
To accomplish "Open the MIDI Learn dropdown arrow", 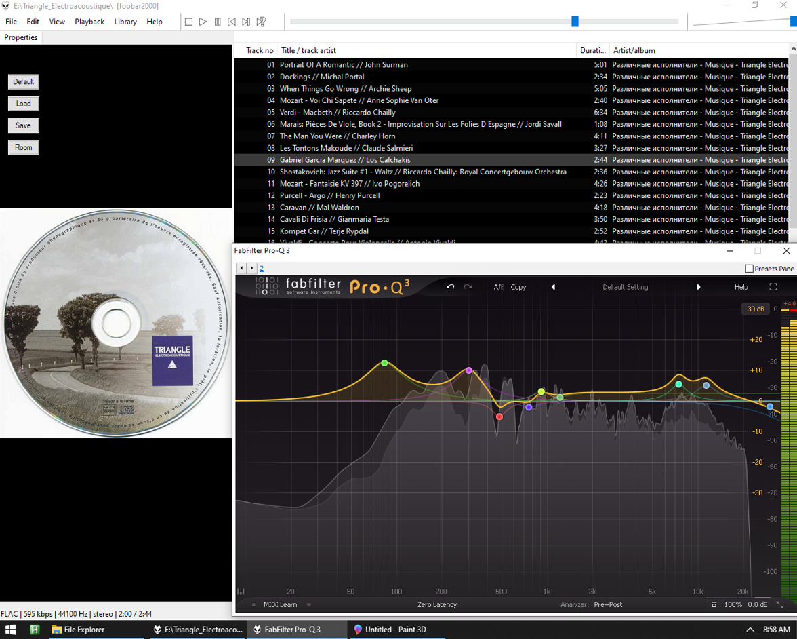I will tap(308, 605).
